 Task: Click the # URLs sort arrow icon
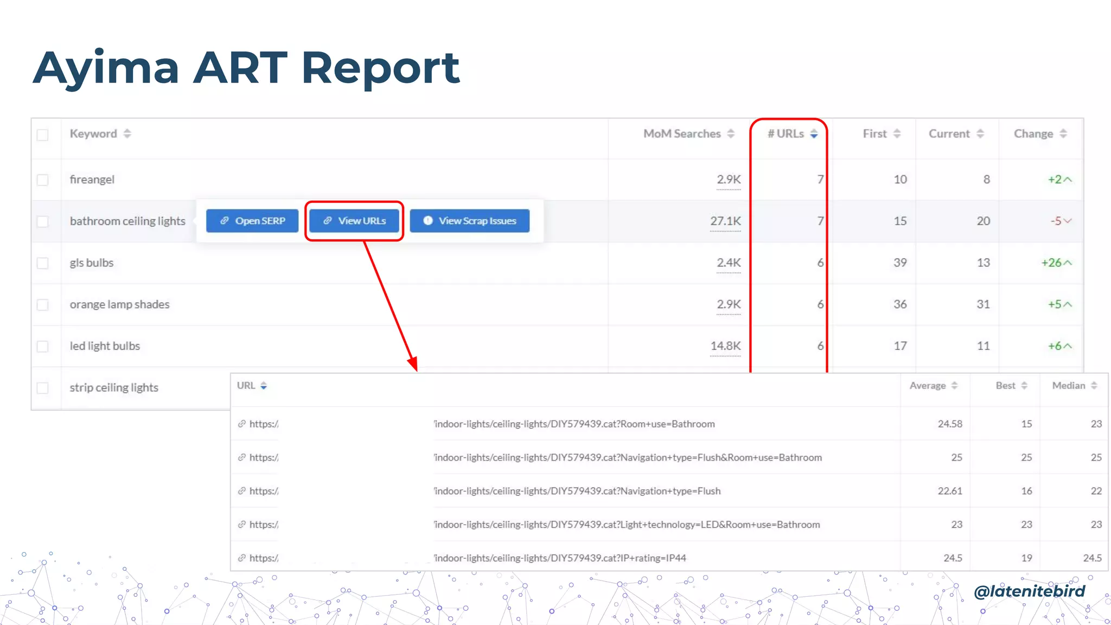click(x=814, y=133)
